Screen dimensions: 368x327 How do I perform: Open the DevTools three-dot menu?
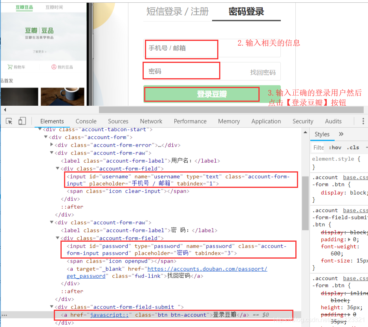[x=363, y=121]
